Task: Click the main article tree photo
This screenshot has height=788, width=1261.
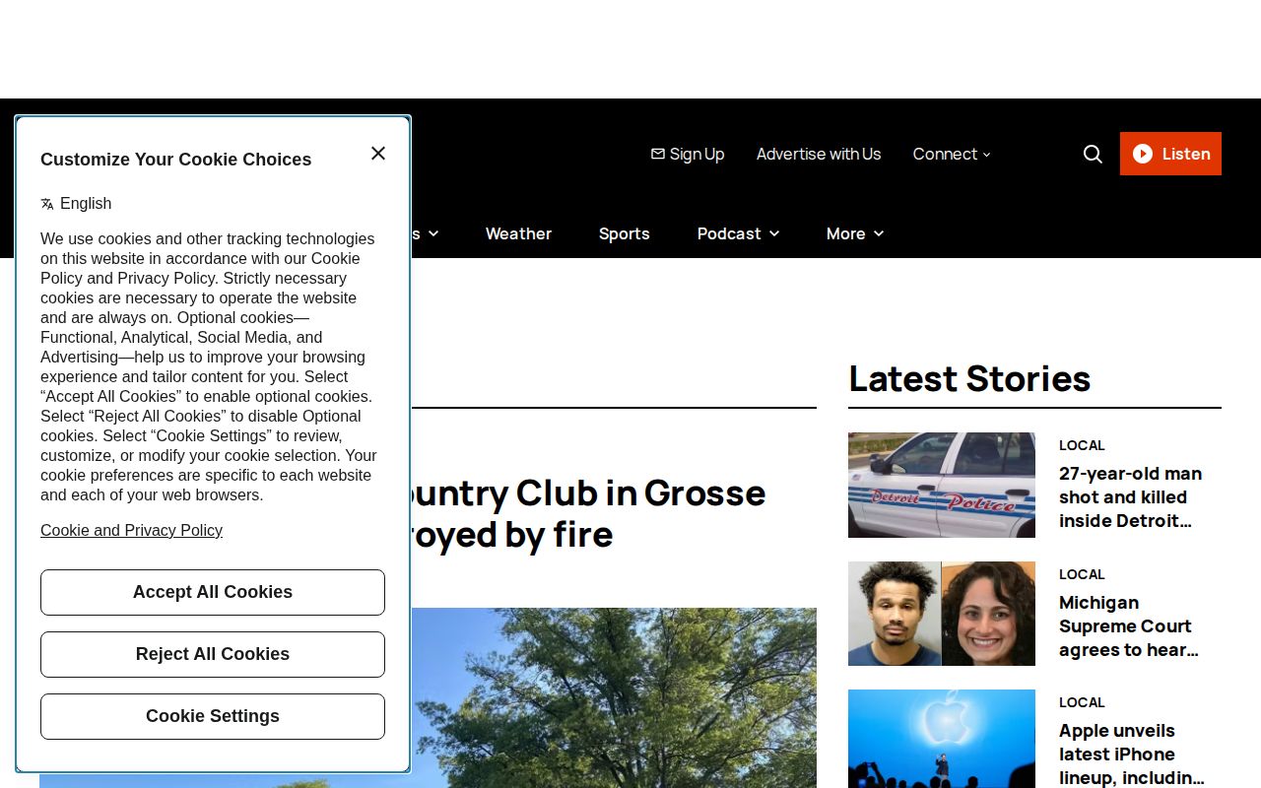Action: click(614, 697)
